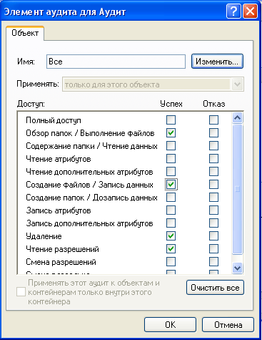Open the Применять dropdown list
262x340 pixels.
tap(237, 84)
